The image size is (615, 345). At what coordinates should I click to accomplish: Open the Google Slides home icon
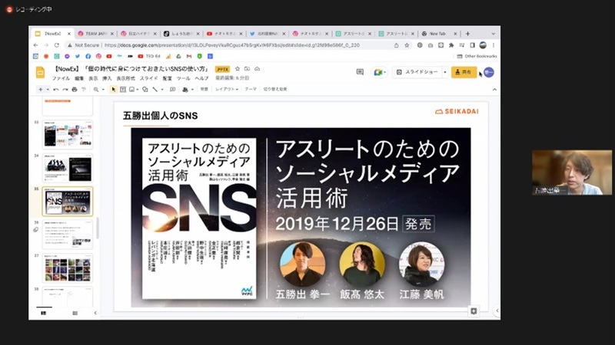pyautogui.click(x=40, y=73)
